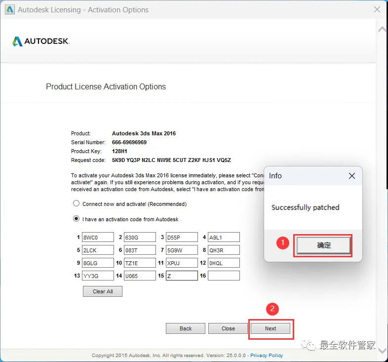Select I have an activation code option
This screenshot has height=362, width=388.
click(x=76, y=219)
